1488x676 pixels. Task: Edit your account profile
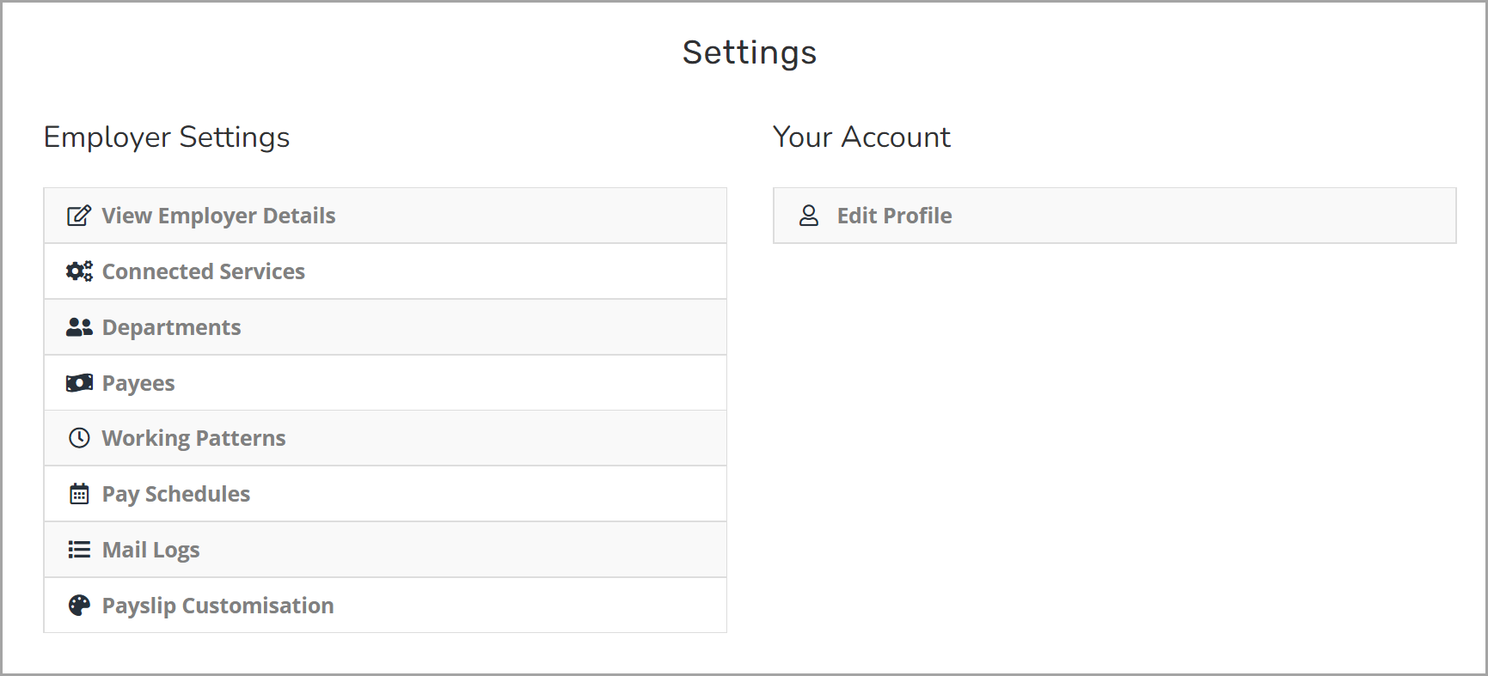click(894, 216)
